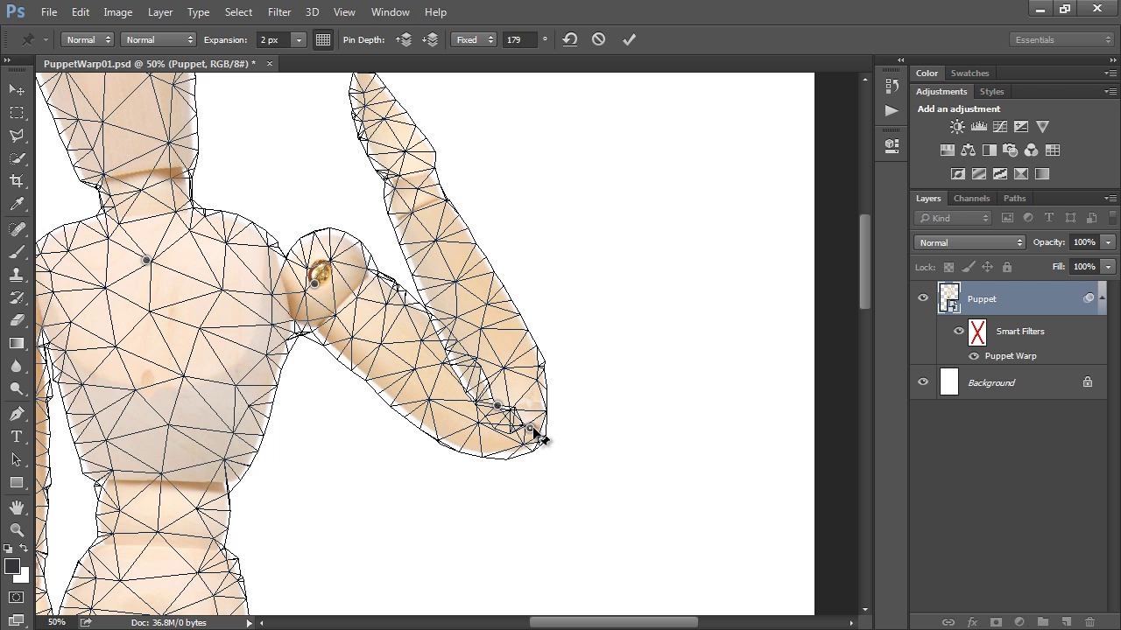Pick the Eyedropper tool
1121x630 pixels.
click(x=17, y=204)
